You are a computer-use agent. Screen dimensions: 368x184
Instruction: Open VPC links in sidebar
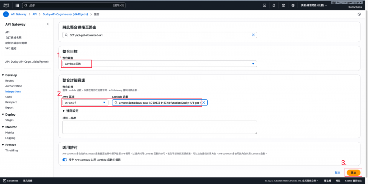pyautogui.click(x=11, y=49)
